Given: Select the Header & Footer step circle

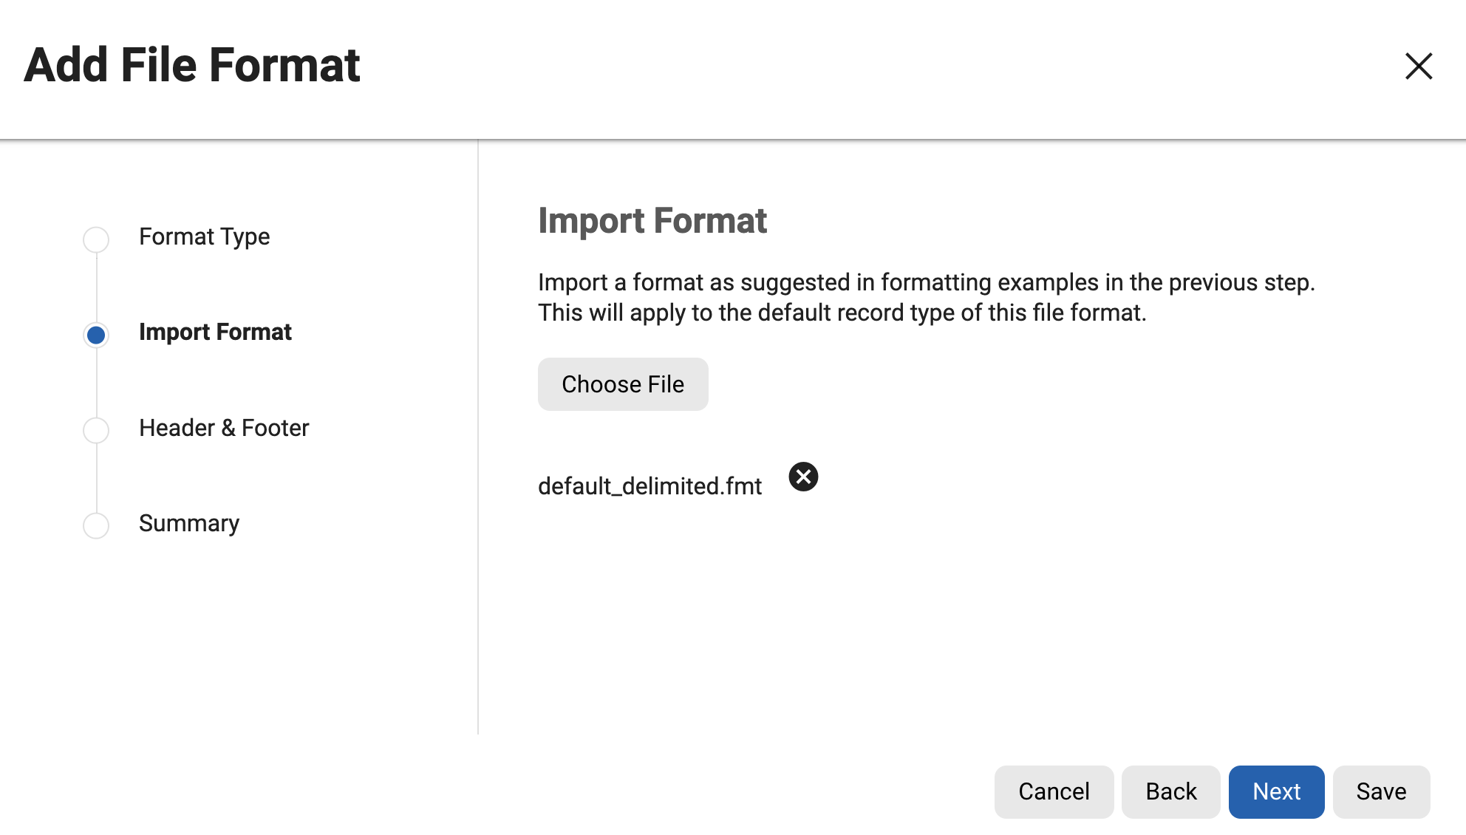Looking at the screenshot, I should [x=96, y=430].
